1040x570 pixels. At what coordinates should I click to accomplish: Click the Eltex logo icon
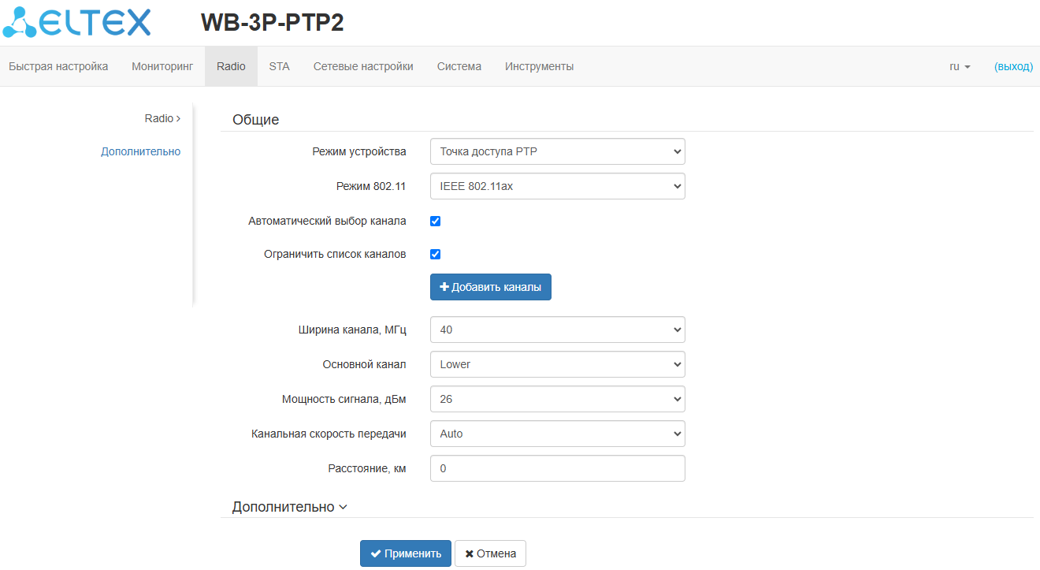pyautogui.click(x=19, y=22)
